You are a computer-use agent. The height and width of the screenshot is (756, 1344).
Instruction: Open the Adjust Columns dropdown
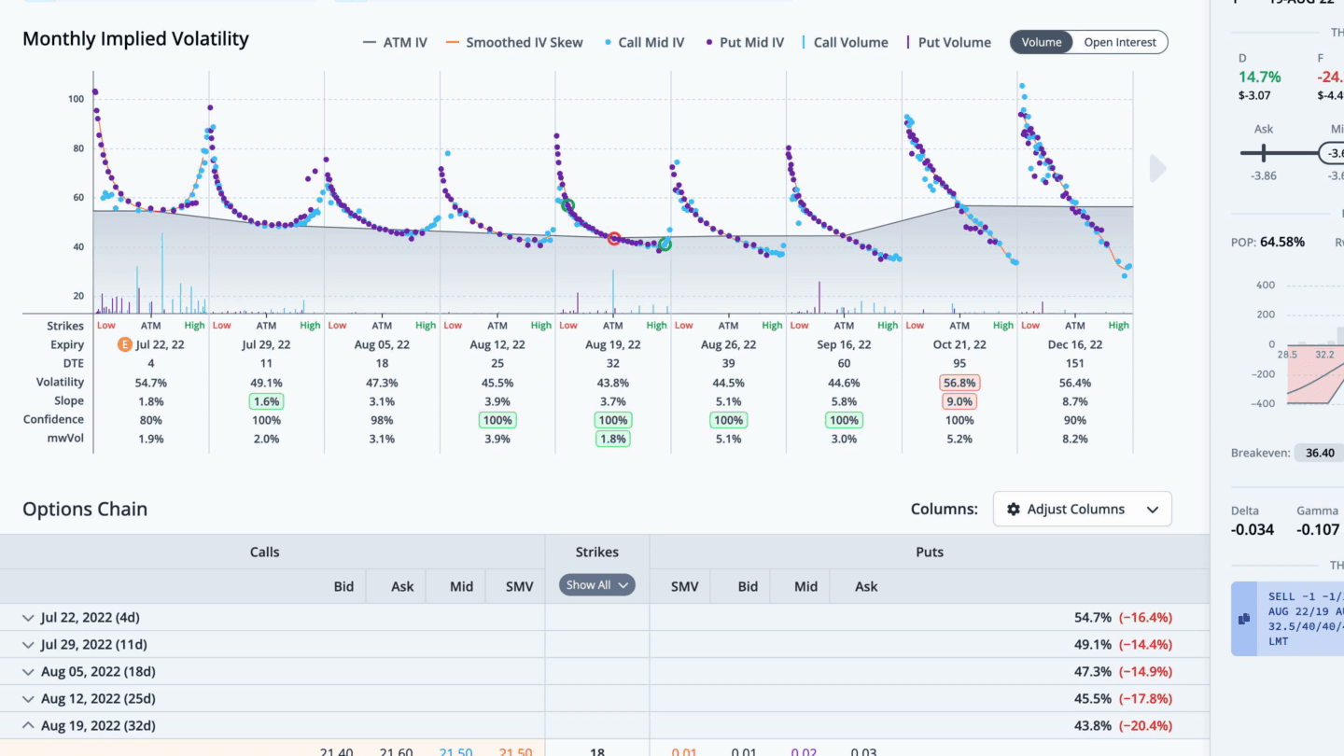[x=1082, y=510]
